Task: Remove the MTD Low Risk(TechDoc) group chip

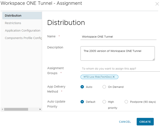Action: [114, 77]
